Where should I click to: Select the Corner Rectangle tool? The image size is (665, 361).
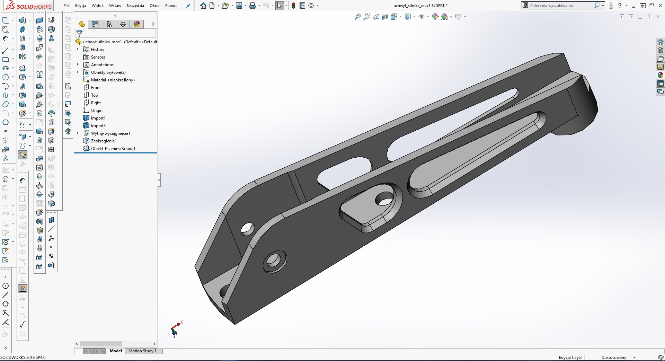coord(6,59)
